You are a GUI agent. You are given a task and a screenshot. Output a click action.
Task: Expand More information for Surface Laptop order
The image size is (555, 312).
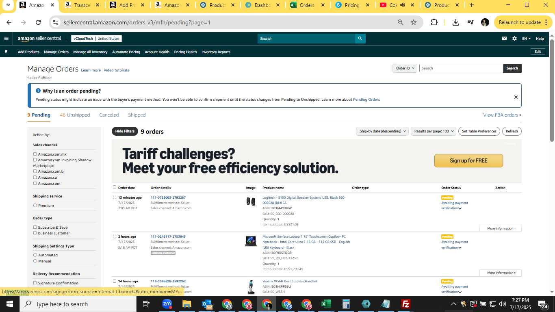pos(501,273)
